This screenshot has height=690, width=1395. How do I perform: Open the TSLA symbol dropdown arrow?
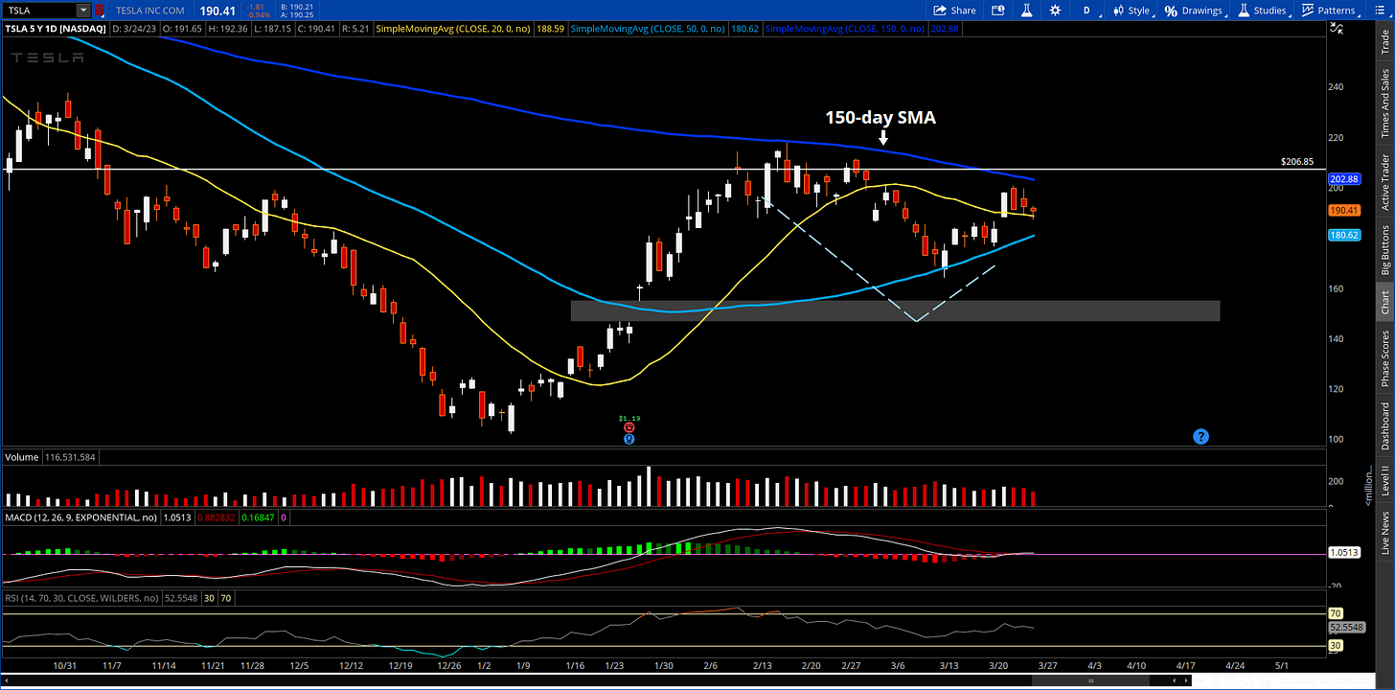[x=82, y=10]
